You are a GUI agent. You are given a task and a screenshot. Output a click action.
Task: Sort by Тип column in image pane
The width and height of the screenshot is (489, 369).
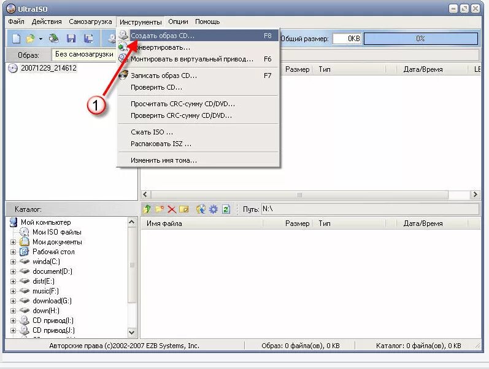[x=348, y=69]
